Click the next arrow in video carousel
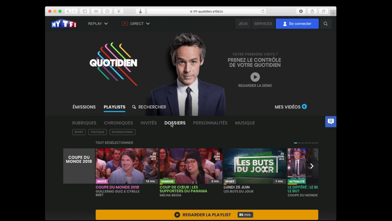This screenshot has width=392, height=221. (312, 166)
